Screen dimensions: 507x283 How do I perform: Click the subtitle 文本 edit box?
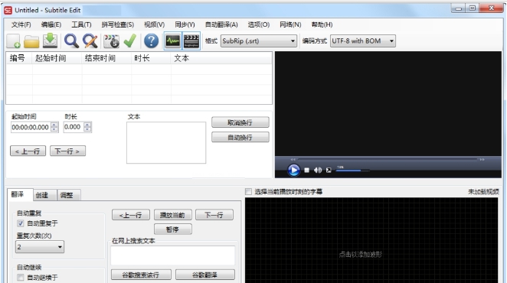[x=166, y=142]
